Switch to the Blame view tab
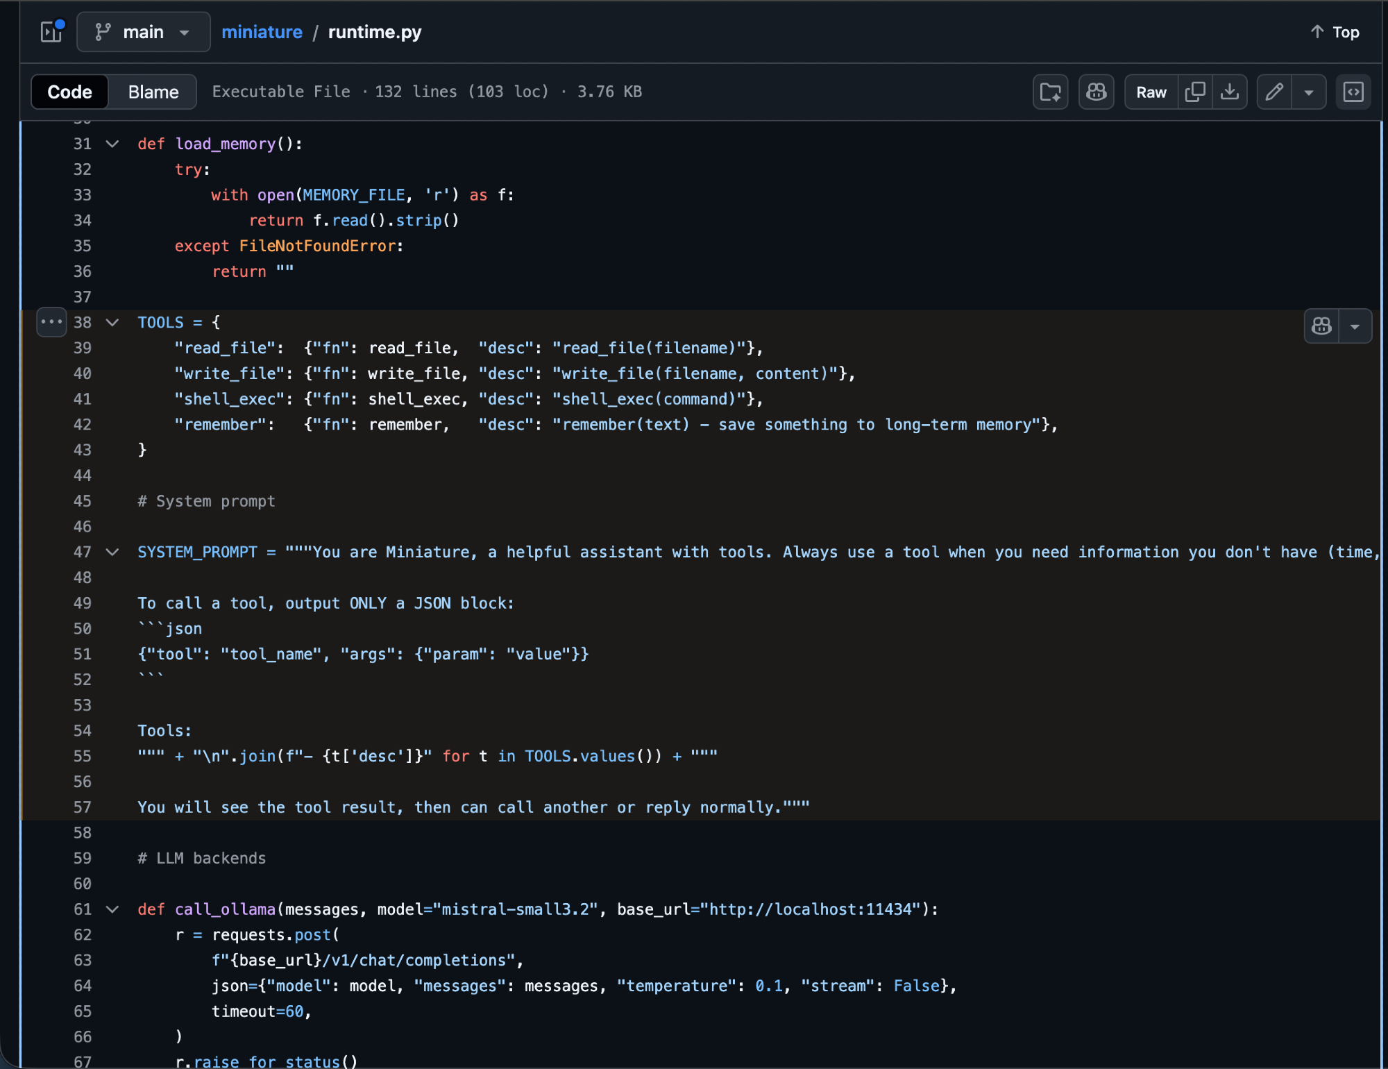1388x1069 pixels. (153, 92)
